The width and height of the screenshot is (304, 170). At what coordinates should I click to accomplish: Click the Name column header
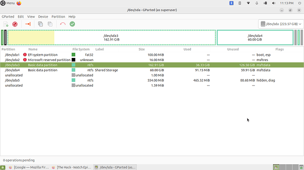(33, 49)
